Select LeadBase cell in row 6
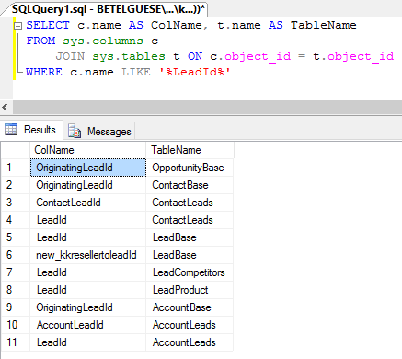Image resolution: width=402 pixels, height=359 pixels. (x=190, y=255)
